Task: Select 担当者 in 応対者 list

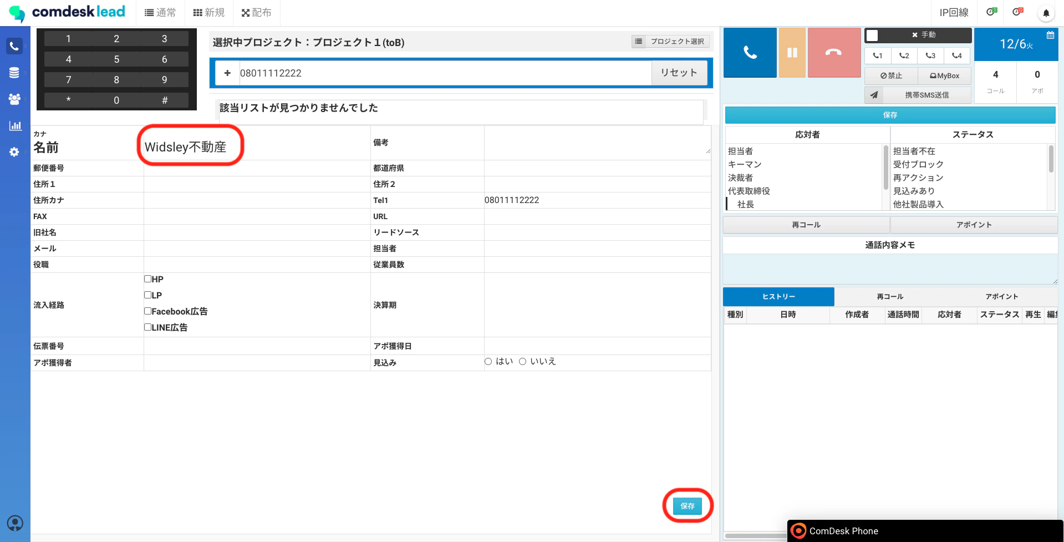Action: [x=741, y=151]
